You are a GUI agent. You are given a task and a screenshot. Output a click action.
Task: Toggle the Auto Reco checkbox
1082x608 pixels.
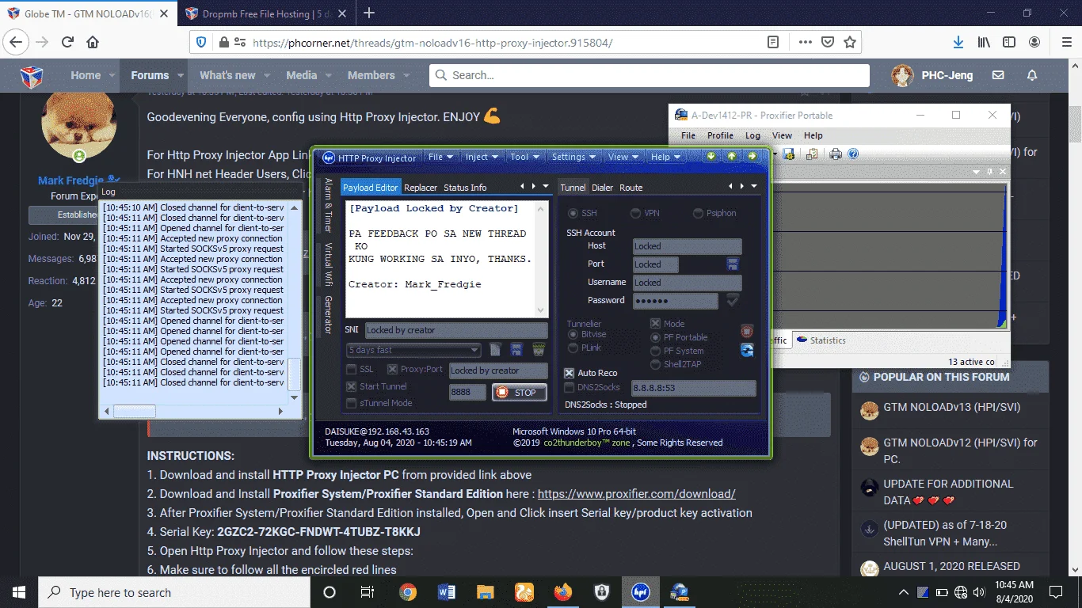(570, 373)
